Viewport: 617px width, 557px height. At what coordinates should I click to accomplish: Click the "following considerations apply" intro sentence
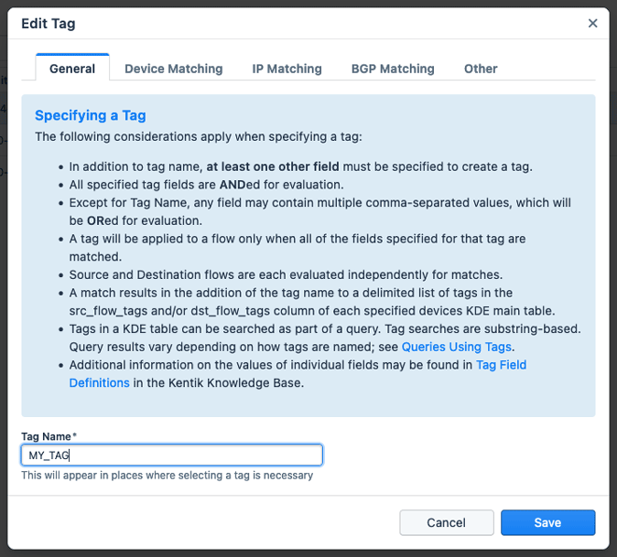[x=198, y=136]
